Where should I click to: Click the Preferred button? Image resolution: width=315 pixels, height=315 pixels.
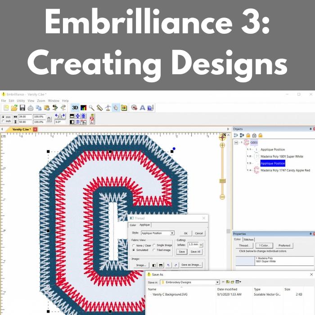(x=284, y=246)
